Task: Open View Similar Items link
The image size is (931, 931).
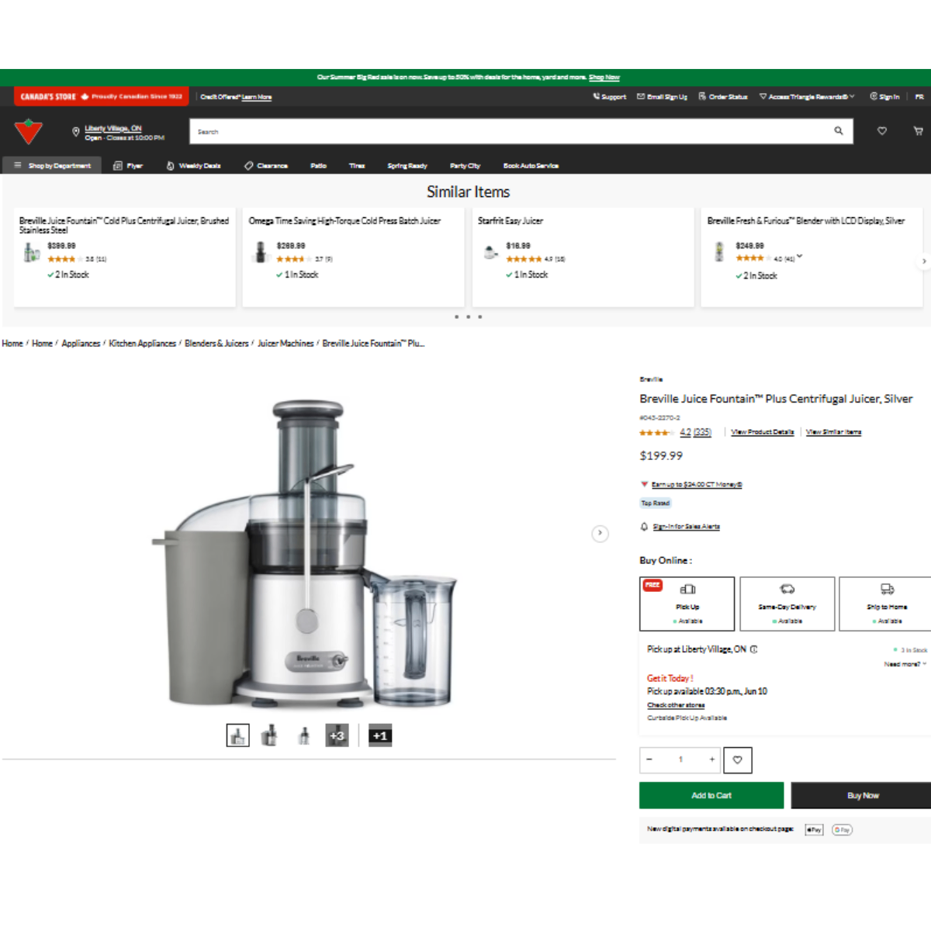Action: pos(833,432)
